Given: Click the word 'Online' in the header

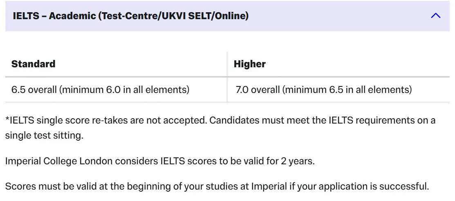Looking at the screenshot, I should 230,16.
